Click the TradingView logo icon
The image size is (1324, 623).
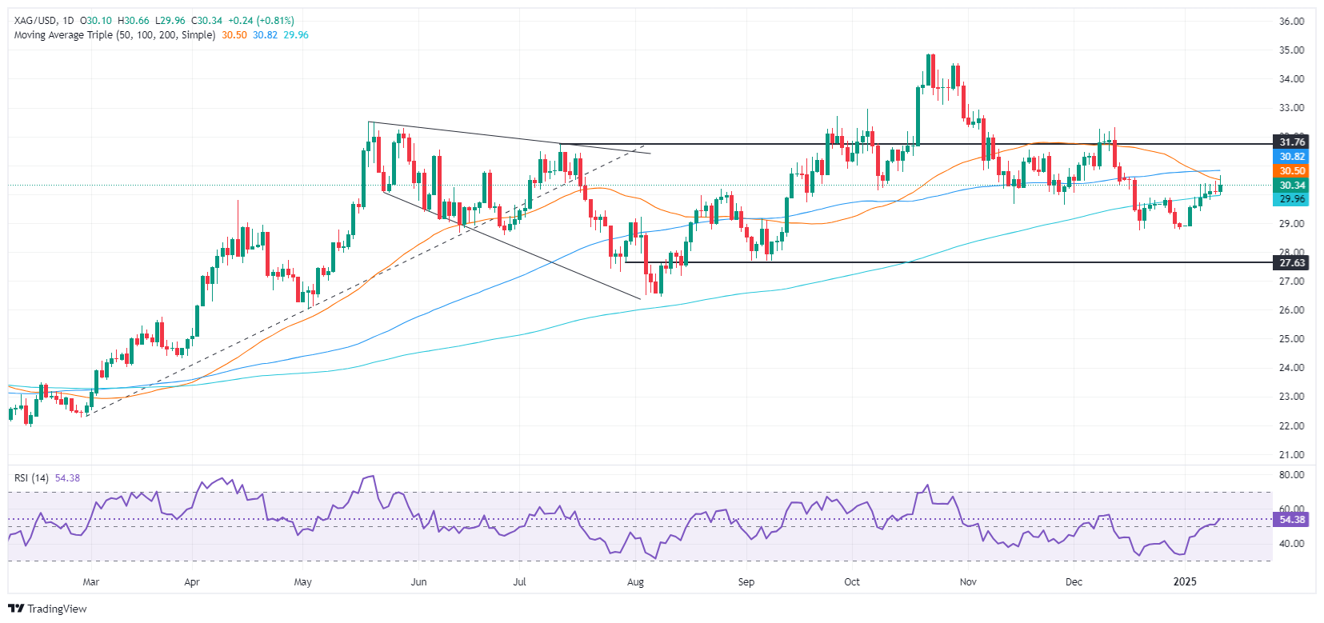pos(16,609)
